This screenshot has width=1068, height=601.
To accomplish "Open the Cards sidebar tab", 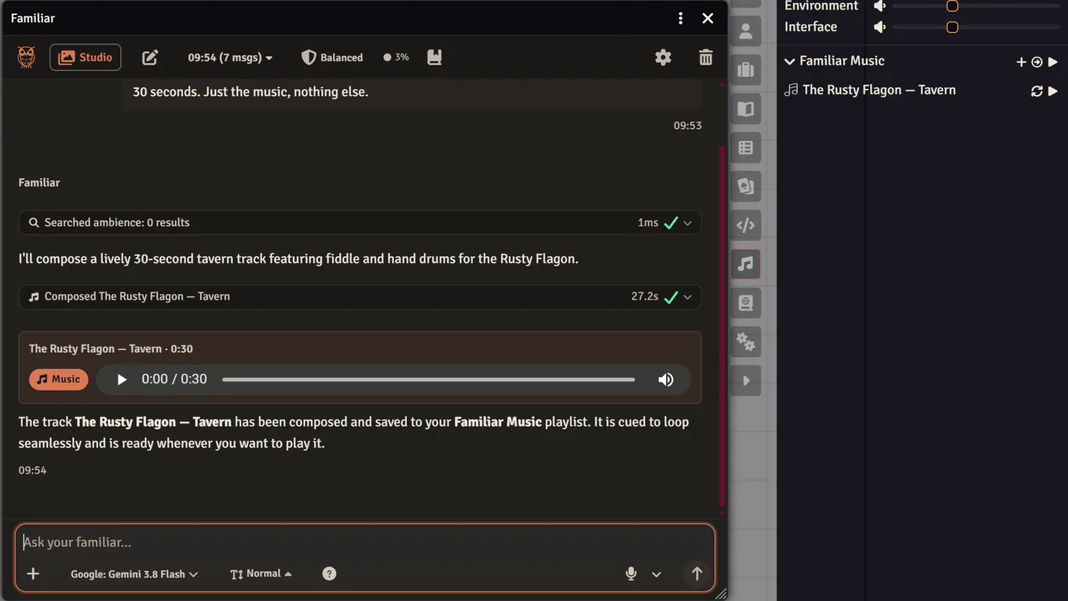I will [x=746, y=186].
